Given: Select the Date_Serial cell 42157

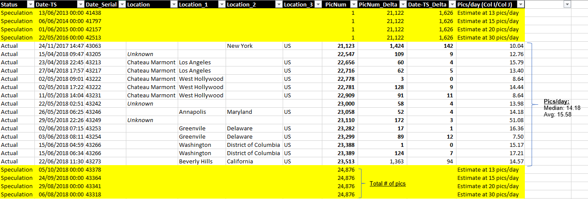Looking at the screenshot, I should click(x=105, y=29).
